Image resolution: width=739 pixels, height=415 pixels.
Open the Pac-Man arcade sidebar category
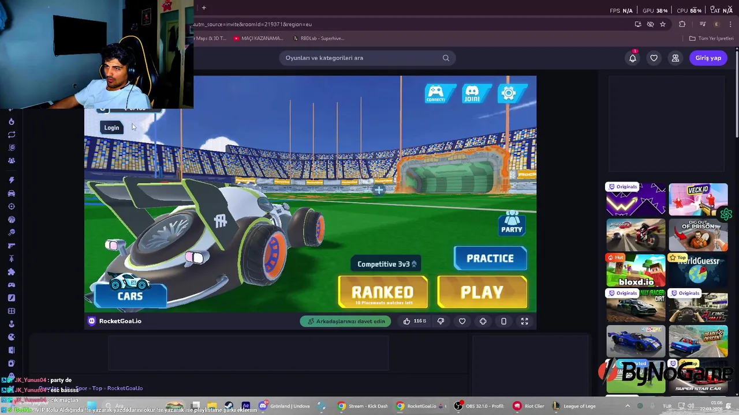[x=12, y=337]
